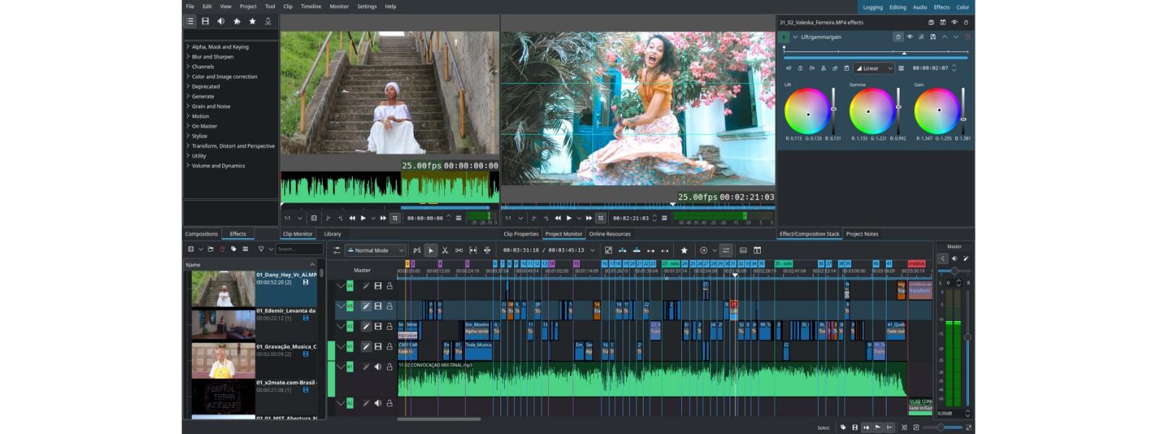Switch to the Audio workspace layout
This screenshot has height=434, width=1157.
tap(920, 7)
